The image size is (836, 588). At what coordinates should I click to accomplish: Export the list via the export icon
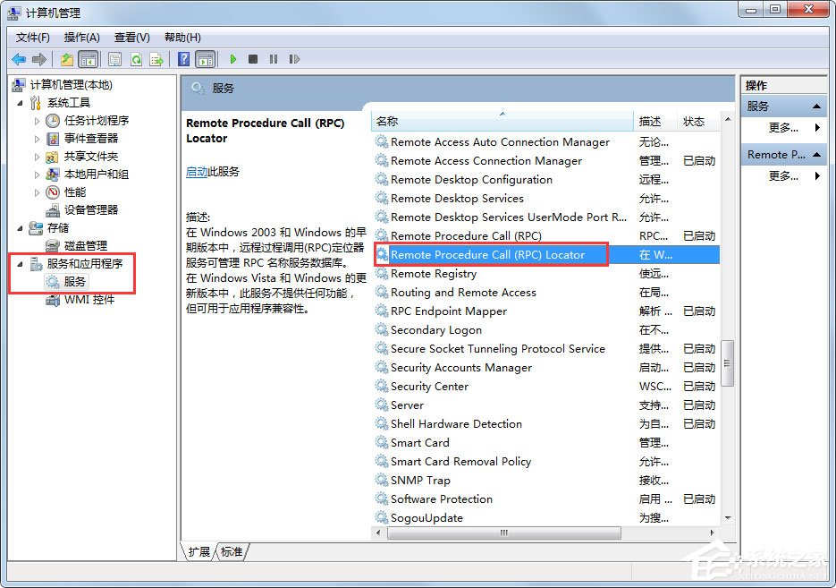[x=155, y=59]
